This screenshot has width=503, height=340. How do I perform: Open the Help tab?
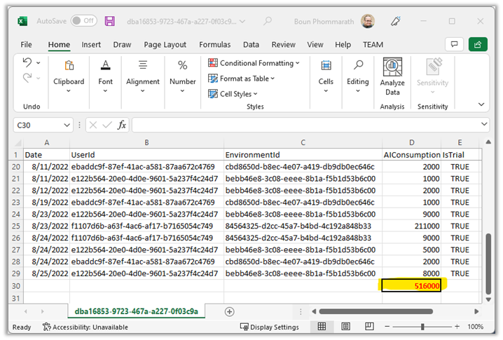click(343, 45)
